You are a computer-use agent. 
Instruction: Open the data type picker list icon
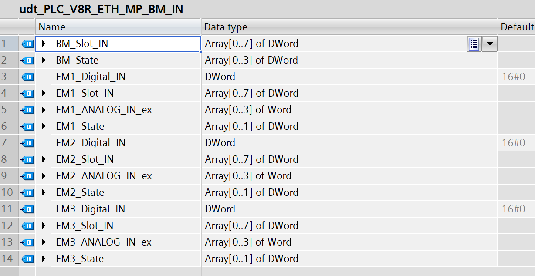(474, 44)
